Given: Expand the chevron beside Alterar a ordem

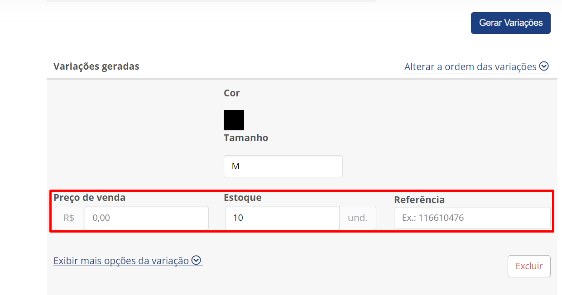Looking at the screenshot, I should (x=544, y=67).
